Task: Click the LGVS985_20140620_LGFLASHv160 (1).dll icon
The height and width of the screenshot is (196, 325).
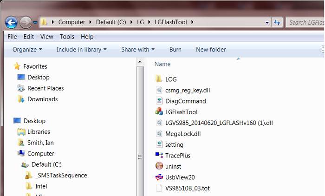Action: point(159,123)
